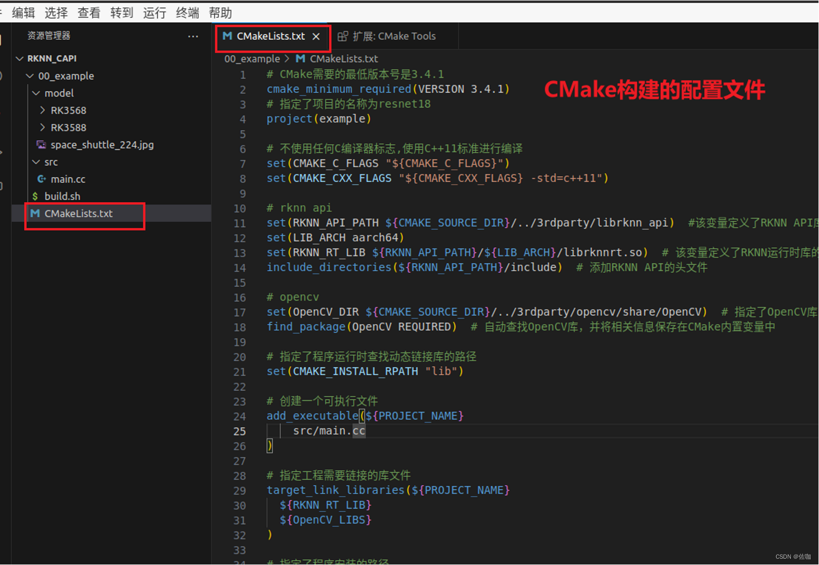Click include_directories on line 14
The image size is (819, 565).
coord(329,267)
